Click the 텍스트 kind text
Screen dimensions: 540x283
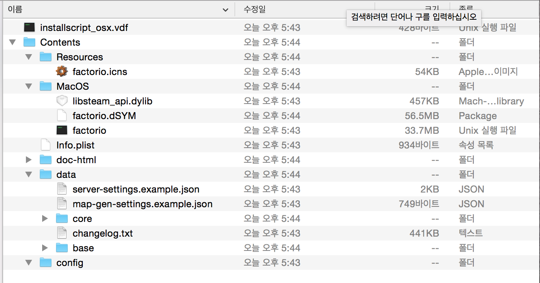pos(471,234)
